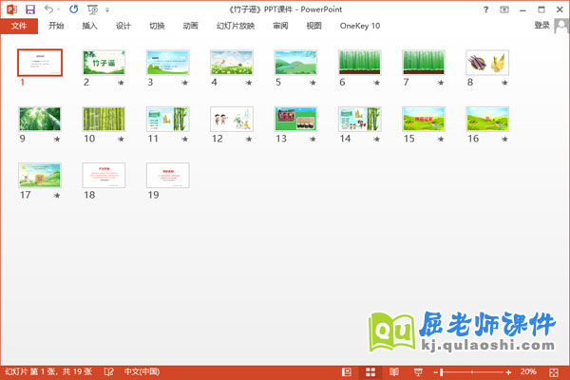Viewport: 570px width, 380px height.
Task: Switch to the 插入 Insert tab
Action: 90,26
